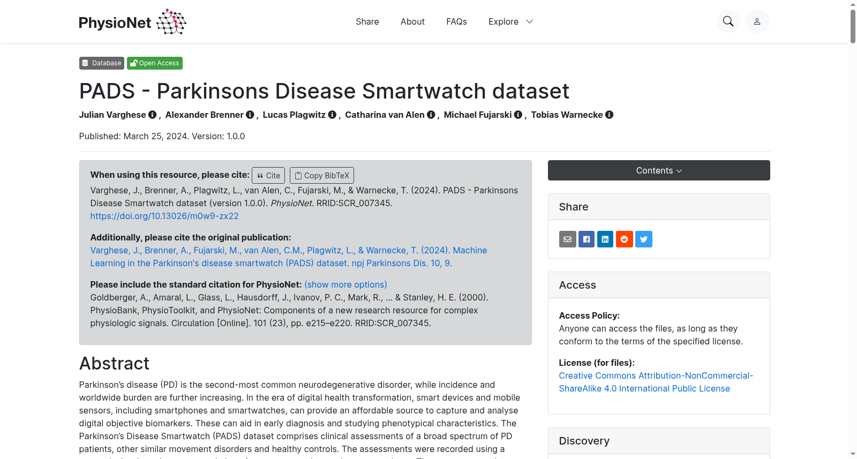Click the Abstract heading
Screen dimensions: 857x459
[114, 364]
